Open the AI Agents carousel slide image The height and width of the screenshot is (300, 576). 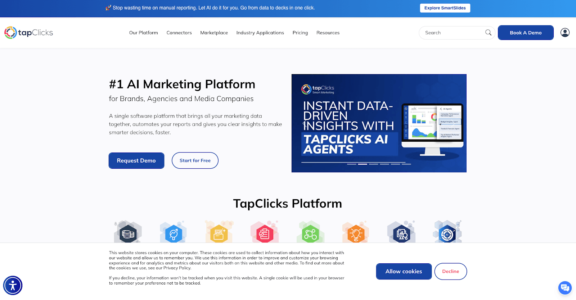coord(379,123)
